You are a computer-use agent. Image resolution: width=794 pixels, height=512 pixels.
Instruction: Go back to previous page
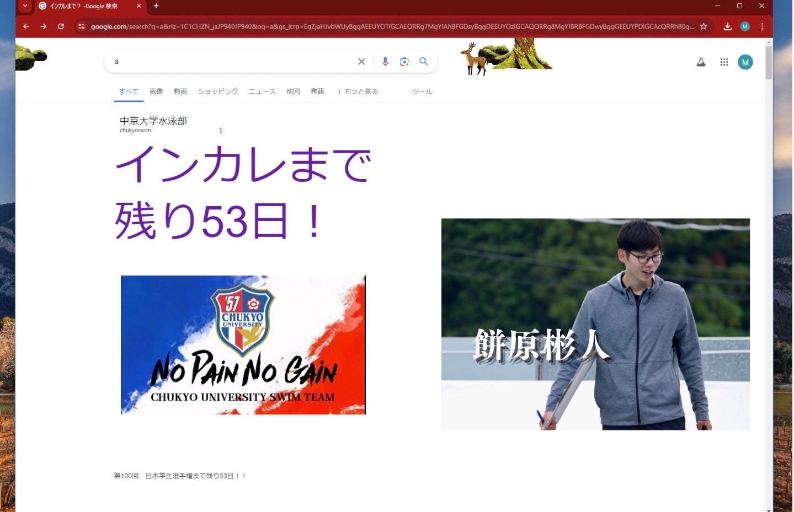[x=26, y=26]
